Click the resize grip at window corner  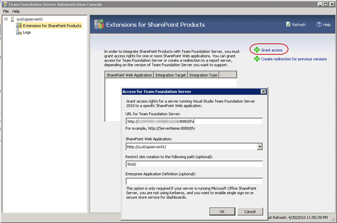[x=333, y=219]
